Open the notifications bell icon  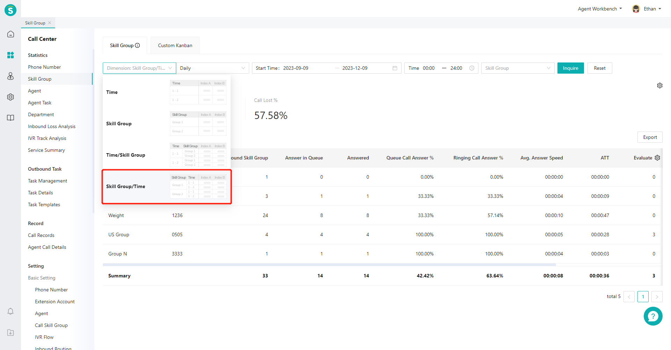coord(10,311)
